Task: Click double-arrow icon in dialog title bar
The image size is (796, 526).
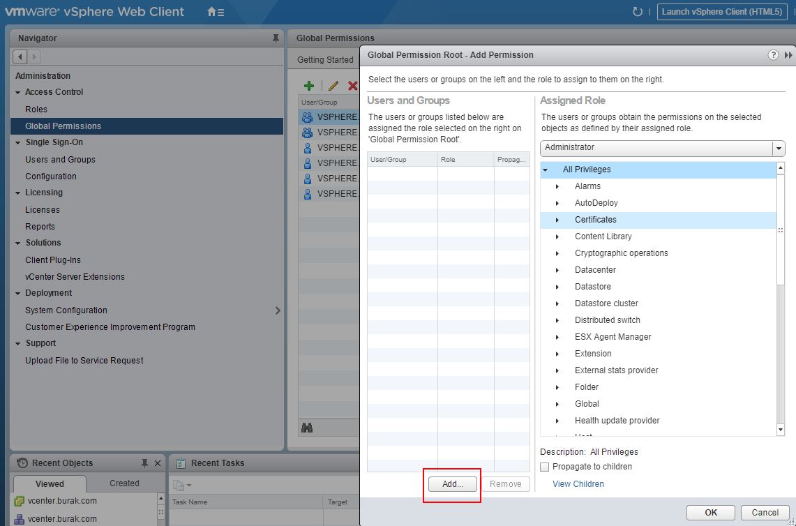Action: pos(788,55)
